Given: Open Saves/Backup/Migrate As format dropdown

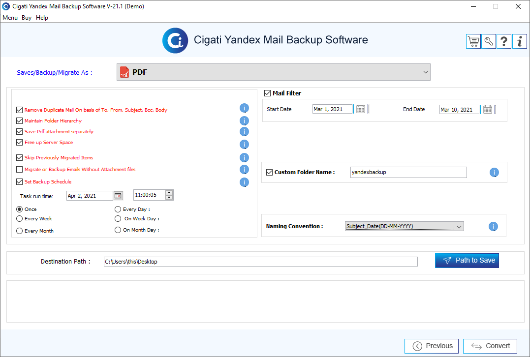Looking at the screenshot, I should 274,72.
